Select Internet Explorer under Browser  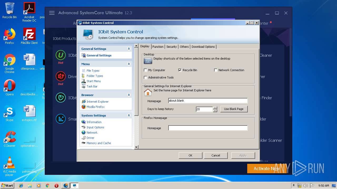tap(97, 102)
